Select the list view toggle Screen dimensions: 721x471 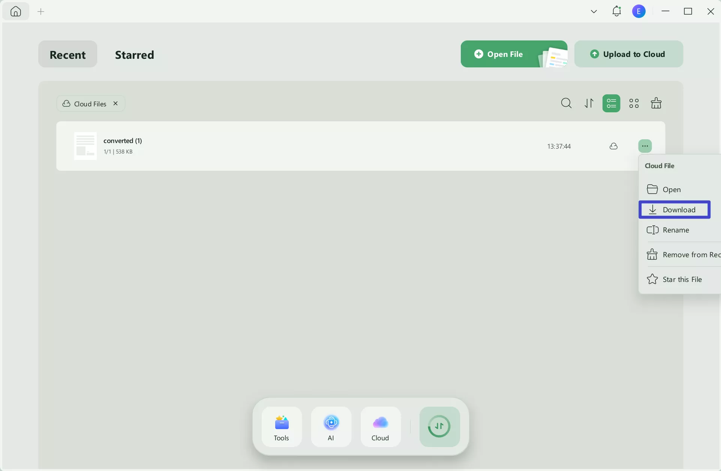coord(611,103)
